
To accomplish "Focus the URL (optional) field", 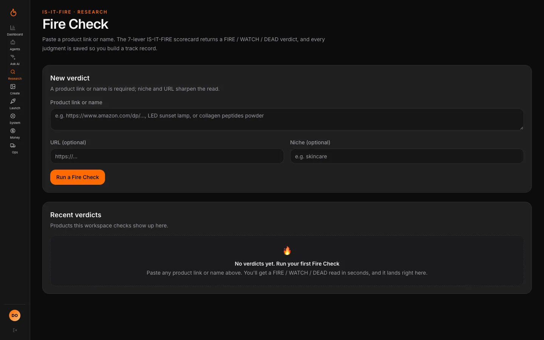I will point(167,156).
